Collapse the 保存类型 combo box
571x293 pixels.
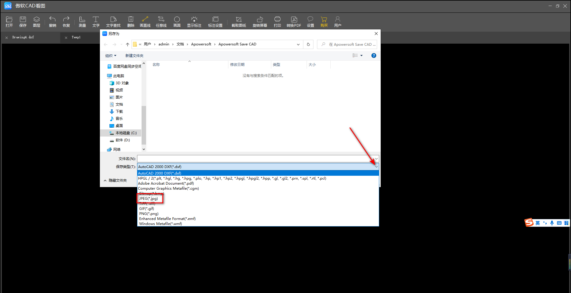376,167
